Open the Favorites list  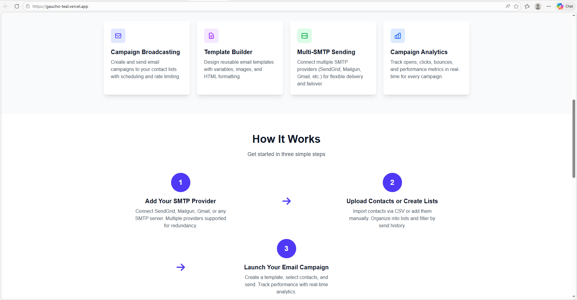coord(527,6)
